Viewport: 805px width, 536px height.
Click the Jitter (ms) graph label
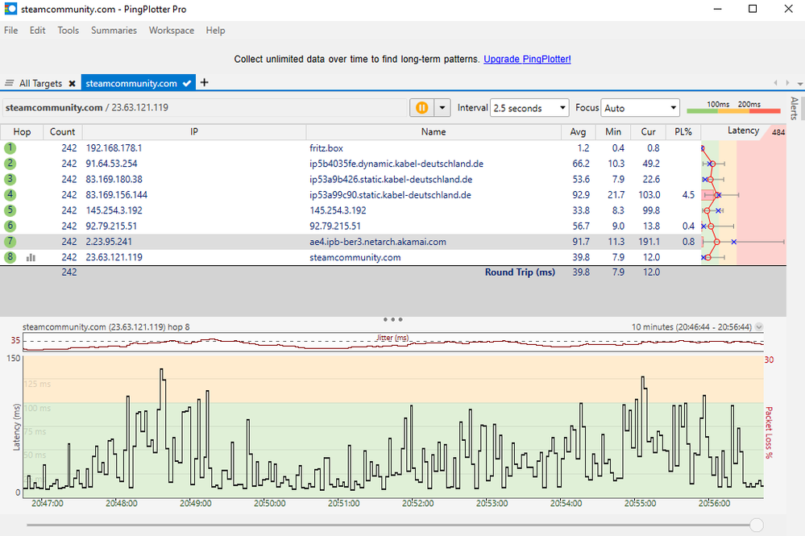pyautogui.click(x=392, y=337)
